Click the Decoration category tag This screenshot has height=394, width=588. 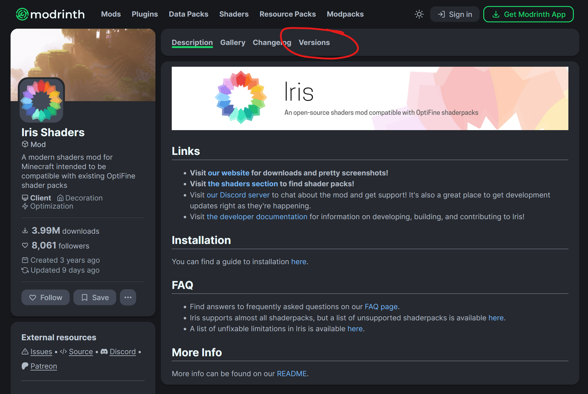coord(80,198)
